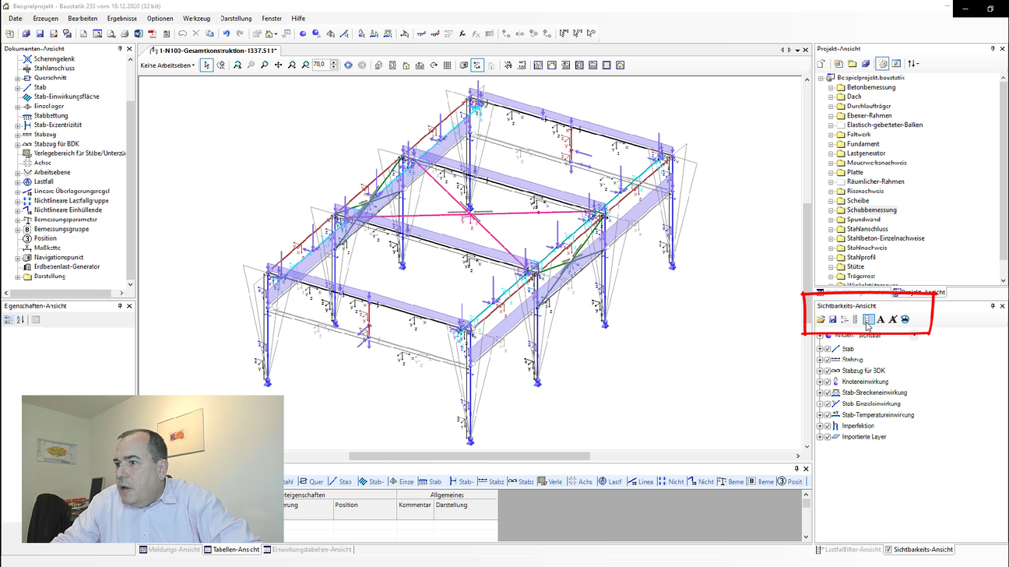Select the arrow pointer tool in view toolbar
The image size is (1009, 567).
pyautogui.click(x=207, y=65)
